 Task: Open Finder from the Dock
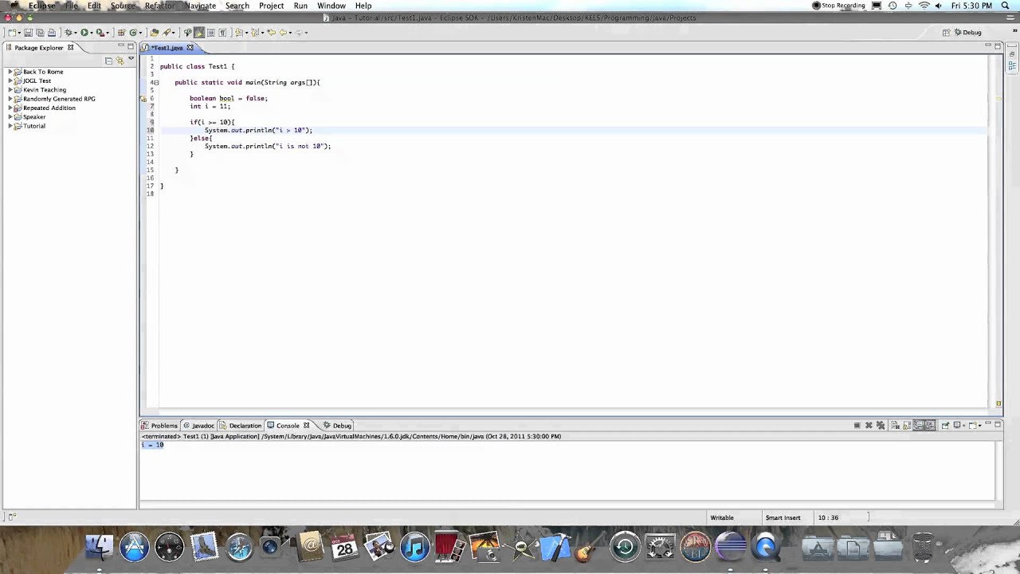(100, 547)
